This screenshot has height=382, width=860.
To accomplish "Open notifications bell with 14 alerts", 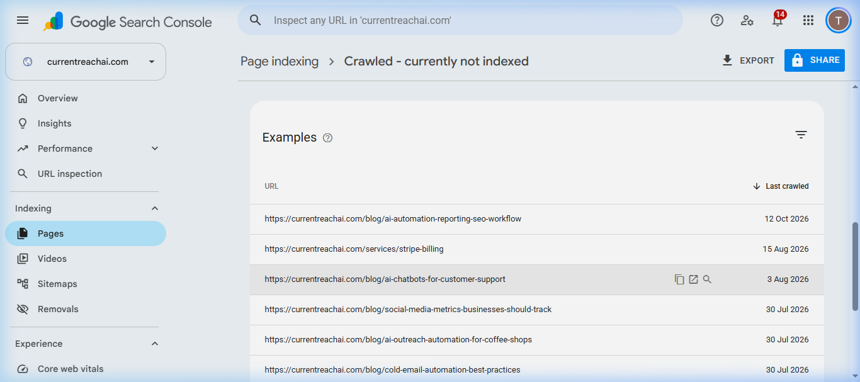I will [x=778, y=20].
